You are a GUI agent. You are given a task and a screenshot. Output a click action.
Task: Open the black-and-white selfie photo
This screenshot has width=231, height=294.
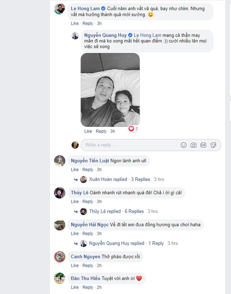click(x=110, y=90)
